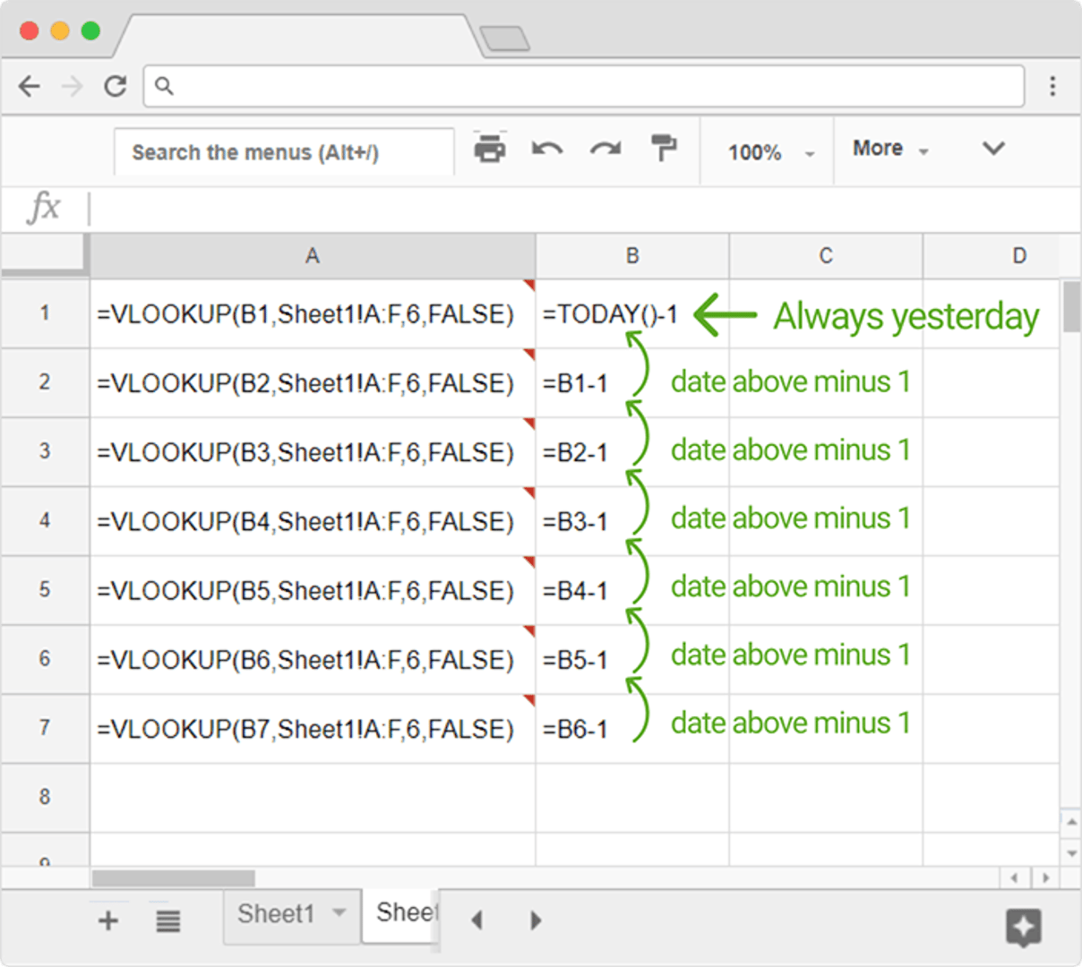Open all sheets list icon
1082x967 pixels.
pos(167,920)
